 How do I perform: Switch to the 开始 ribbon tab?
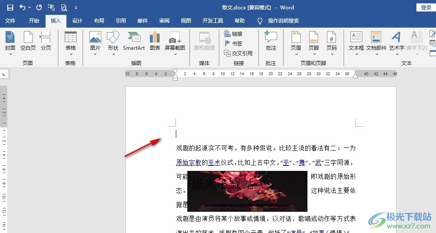pyautogui.click(x=34, y=20)
